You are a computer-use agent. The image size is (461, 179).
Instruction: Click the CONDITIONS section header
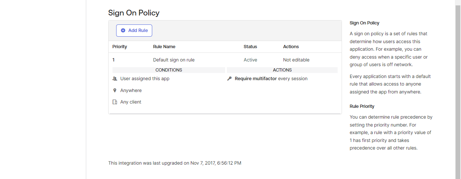168,70
